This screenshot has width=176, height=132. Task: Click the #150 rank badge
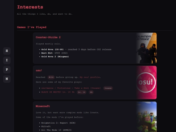[x=51, y=77]
